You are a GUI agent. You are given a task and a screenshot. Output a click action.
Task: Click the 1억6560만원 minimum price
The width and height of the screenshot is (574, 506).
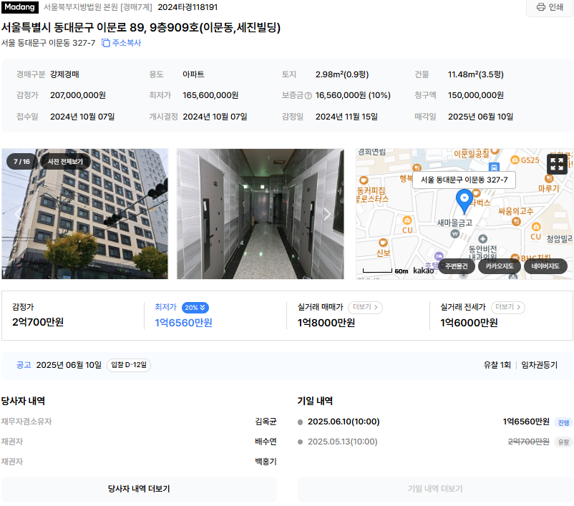tap(183, 323)
